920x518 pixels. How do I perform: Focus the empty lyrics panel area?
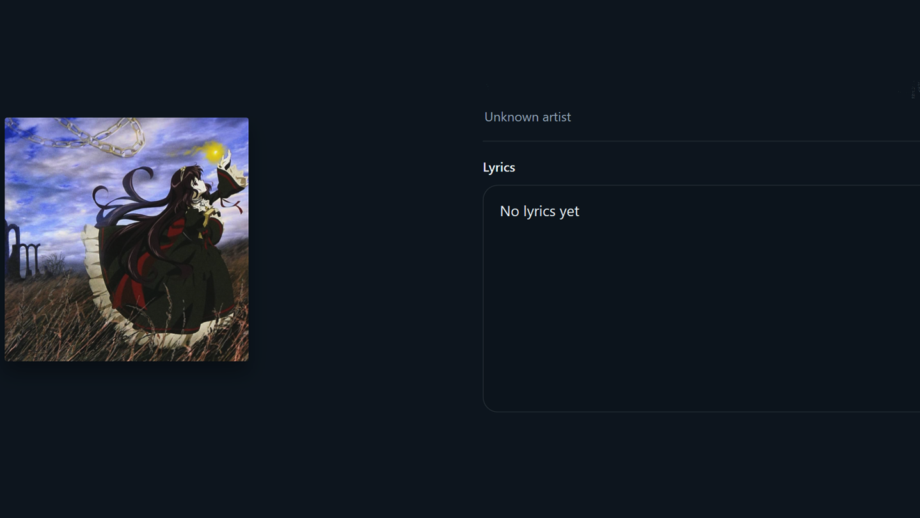701,299
